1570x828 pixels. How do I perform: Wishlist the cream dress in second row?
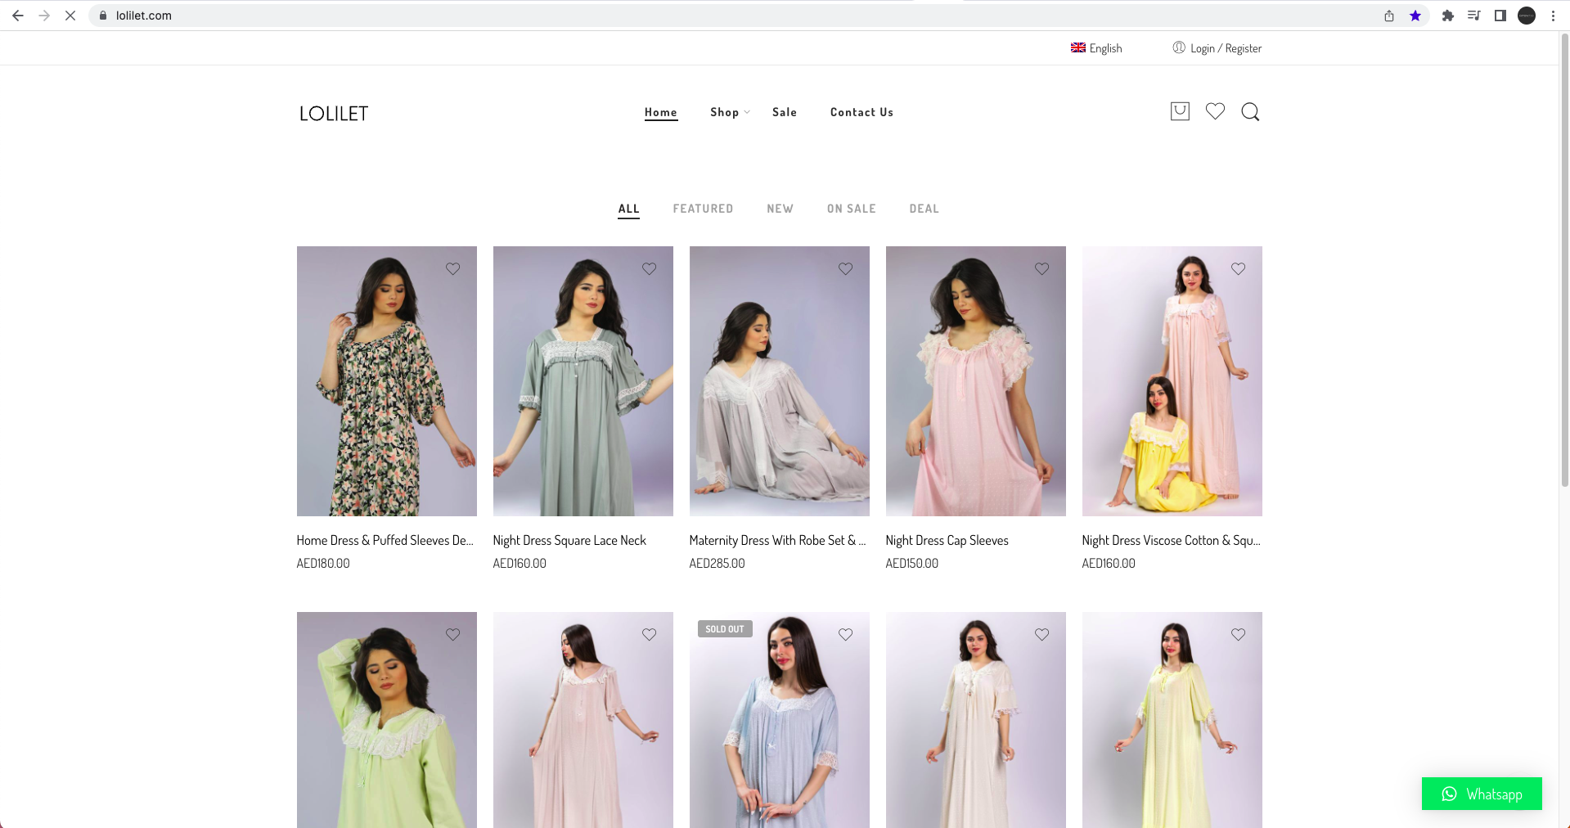point(1042,634)
